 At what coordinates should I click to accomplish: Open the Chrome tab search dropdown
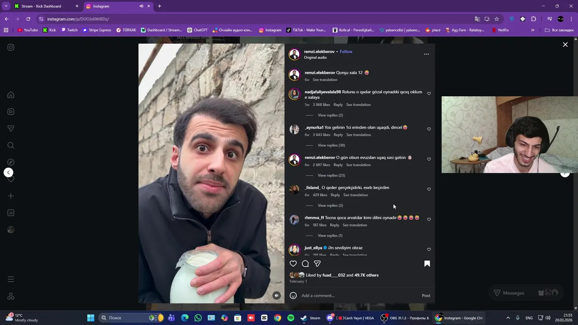[6, 6]
